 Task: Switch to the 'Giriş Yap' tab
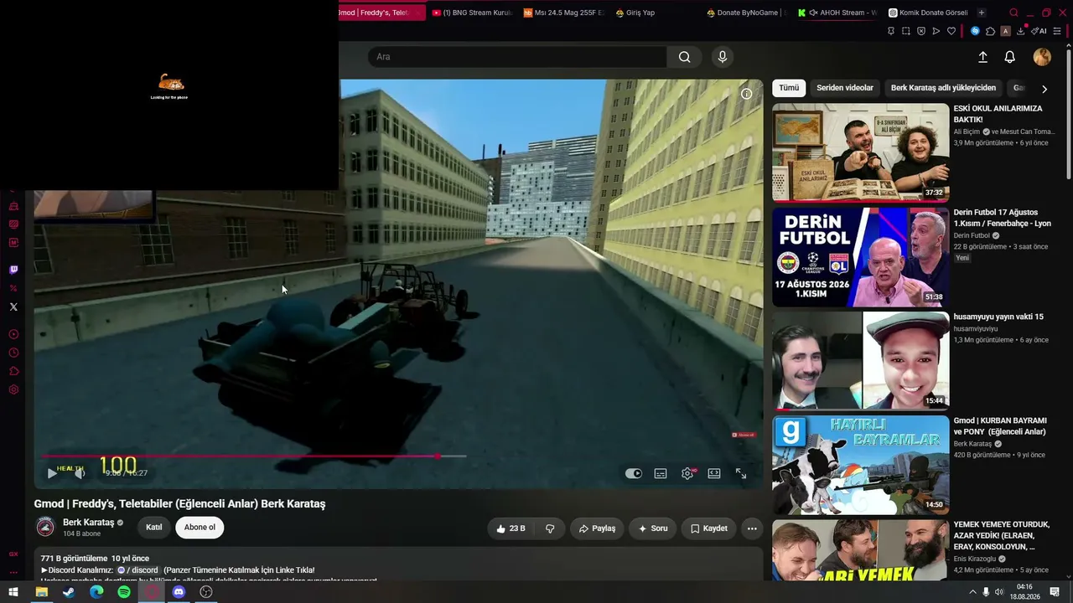[655, 13]
